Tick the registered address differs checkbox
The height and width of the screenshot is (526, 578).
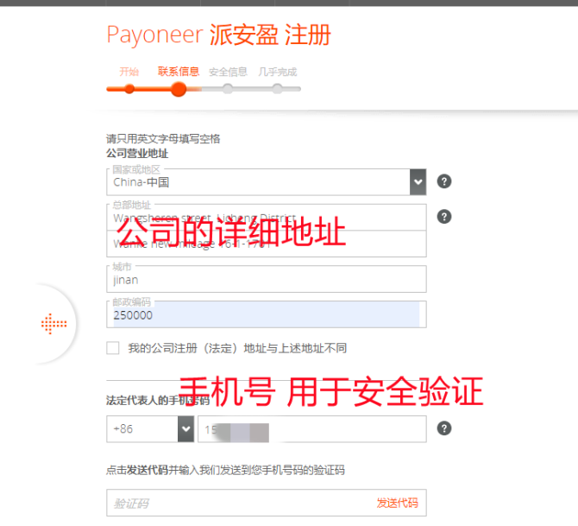[x=112, y=348]
